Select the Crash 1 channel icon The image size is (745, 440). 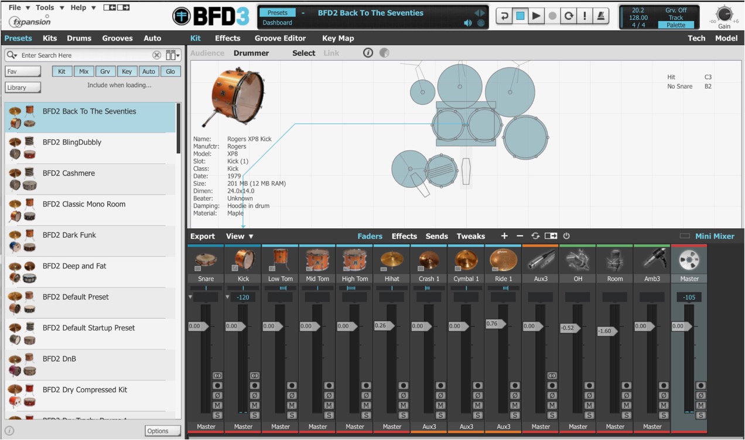[x=429, y=260]
